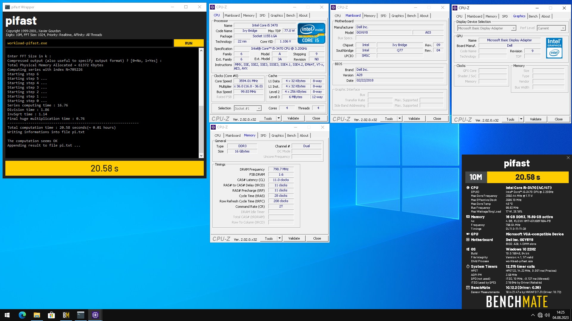
Task: Open Memory tab in Graphics window
Action: coord(491,16)
